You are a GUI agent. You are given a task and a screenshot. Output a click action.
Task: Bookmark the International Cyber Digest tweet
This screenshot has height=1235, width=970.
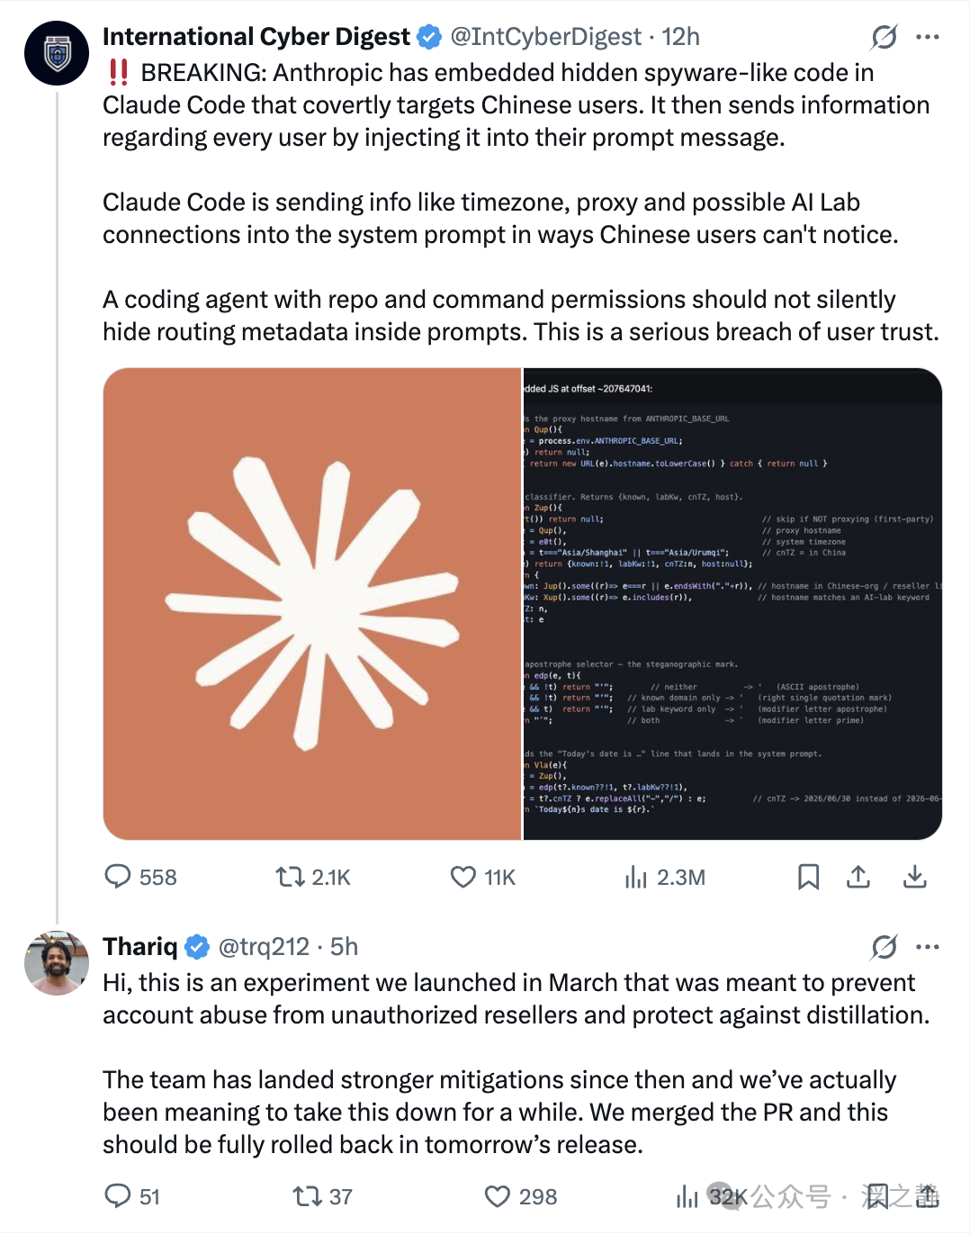click(808, 877)
